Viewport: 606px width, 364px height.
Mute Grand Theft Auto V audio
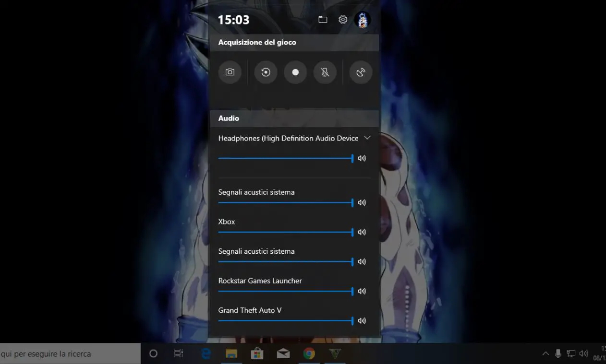click(362, 321)
